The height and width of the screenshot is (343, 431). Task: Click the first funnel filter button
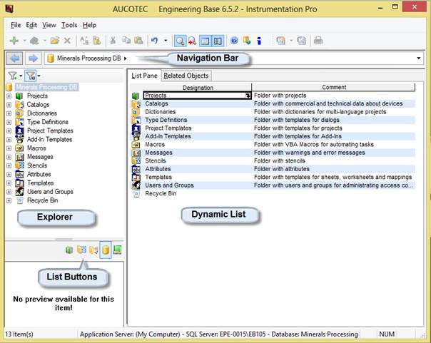[x=12, y=76]
